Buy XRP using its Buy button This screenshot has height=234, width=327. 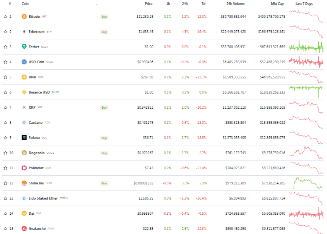pyautogui.click(x=104, y=108)
